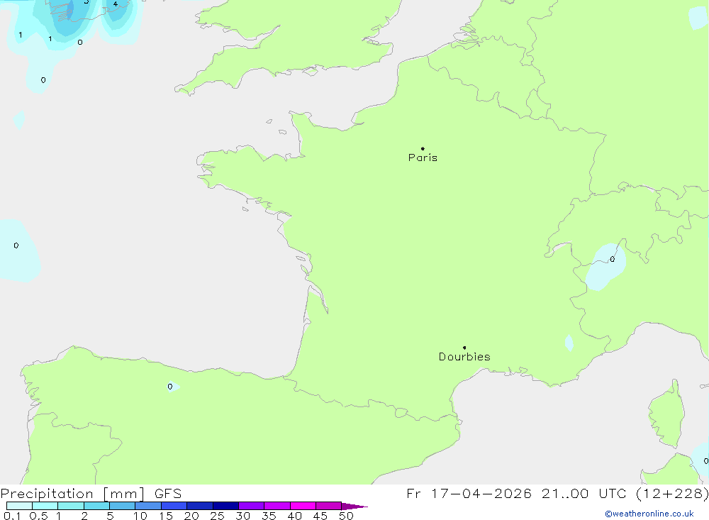The width and height of the screenshot is (709, 520).
Task: Click the '(12+228)' forecast hour text
Action: [672, 493]
